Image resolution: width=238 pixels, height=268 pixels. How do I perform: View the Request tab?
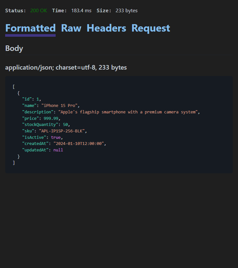(151, 28)
